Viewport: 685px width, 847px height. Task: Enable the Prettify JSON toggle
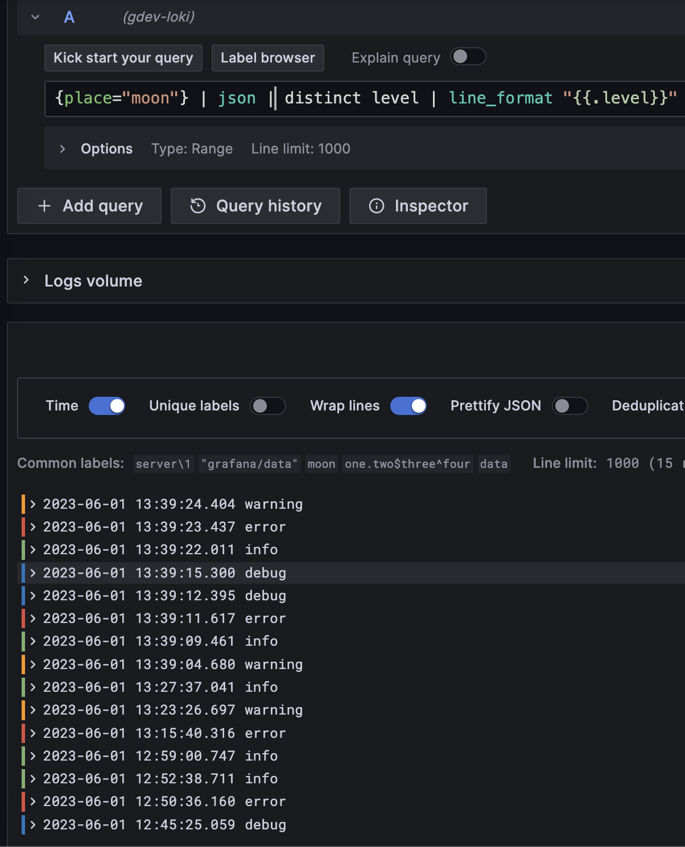pyautogui.click(x=570, y=406)
